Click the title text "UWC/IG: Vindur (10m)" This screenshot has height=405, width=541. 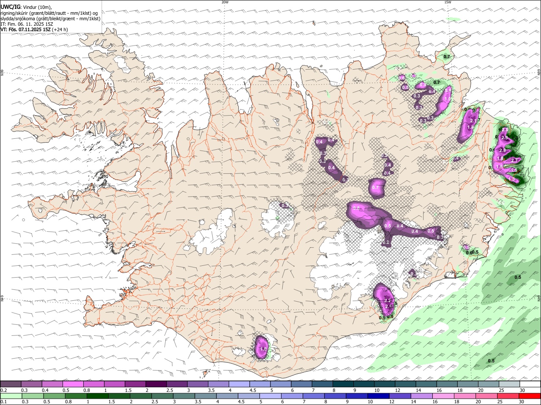[x=26, y=7]
